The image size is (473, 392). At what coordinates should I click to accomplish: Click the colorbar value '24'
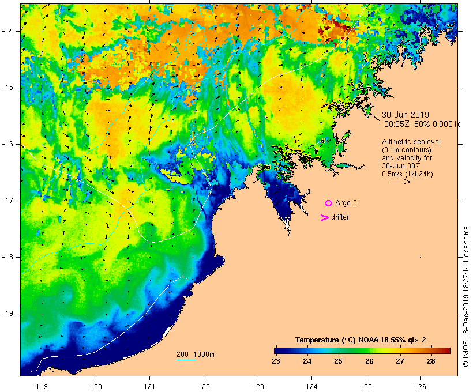[x=307, y=361]
